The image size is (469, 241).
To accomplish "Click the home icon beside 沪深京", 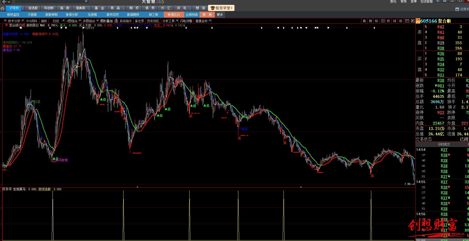I will 3,8.
